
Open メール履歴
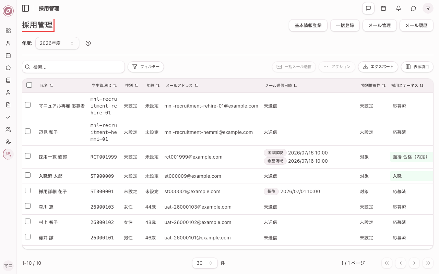click(x=416, y=25)
